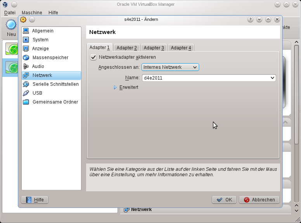Minimize the VirtualBox Manager window

[x=277, y=4]
